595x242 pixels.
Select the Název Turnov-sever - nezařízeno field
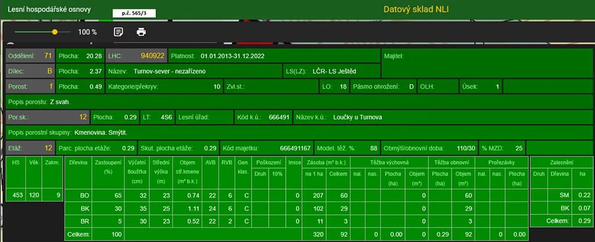point(165,71)
